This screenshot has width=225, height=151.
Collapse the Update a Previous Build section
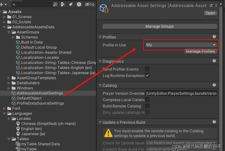[100, 122]
